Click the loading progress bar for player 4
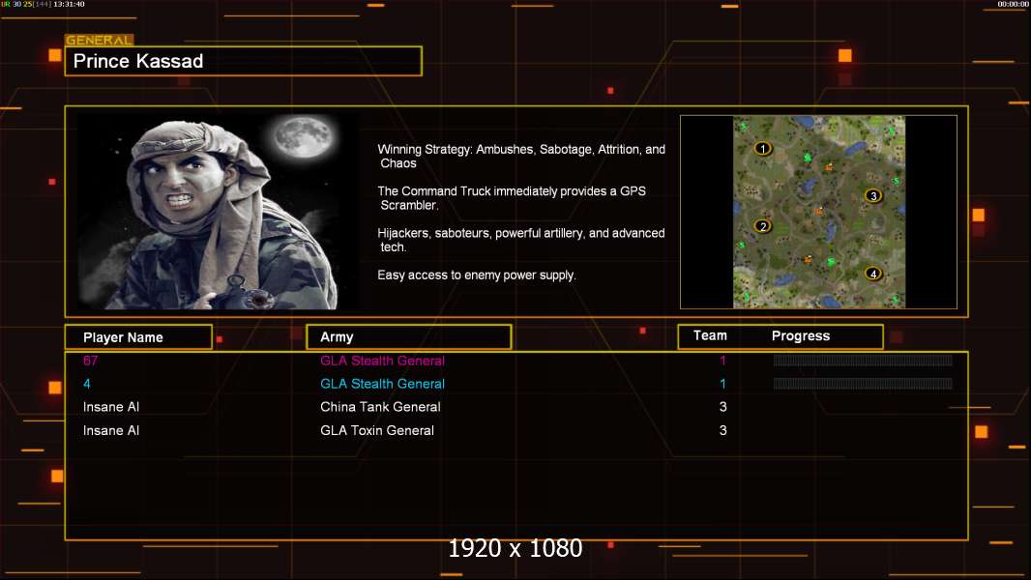1031x580 pixels. coord(863,384)
